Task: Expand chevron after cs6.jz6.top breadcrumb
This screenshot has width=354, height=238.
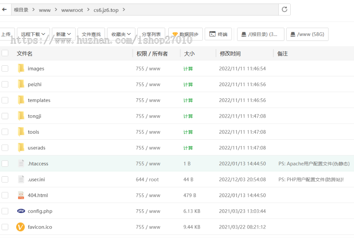Action: click(x=124, y=9)
